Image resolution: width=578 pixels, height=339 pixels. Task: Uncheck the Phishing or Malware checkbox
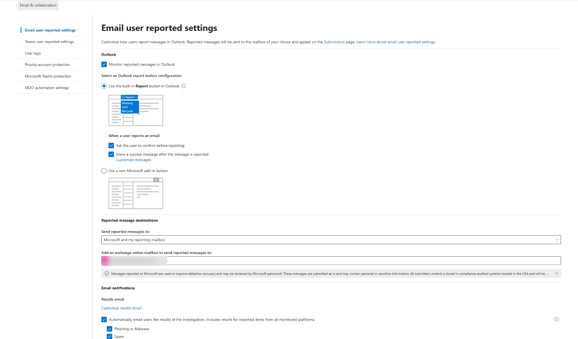[109, 329]
